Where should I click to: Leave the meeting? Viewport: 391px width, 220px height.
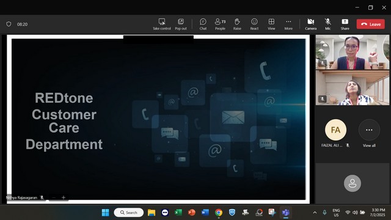tap(371, 24)
